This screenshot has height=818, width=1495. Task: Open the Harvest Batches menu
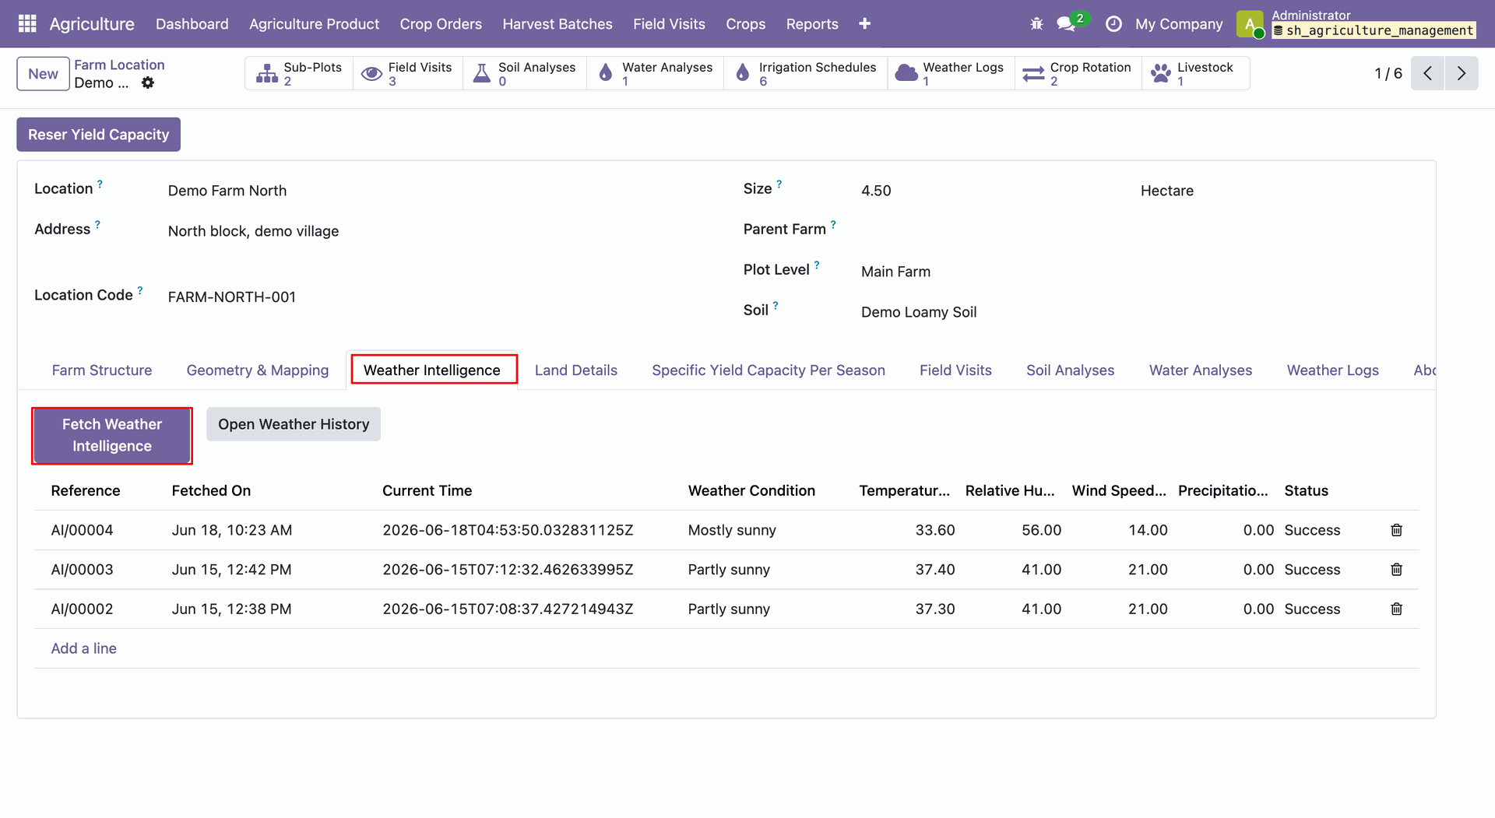(x=558, y=24)
